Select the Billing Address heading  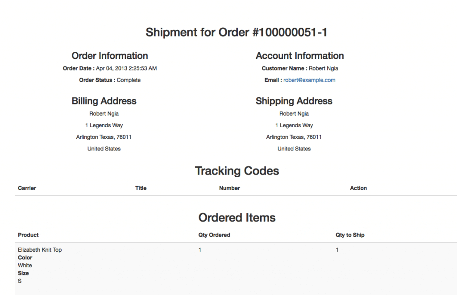pyautogui.click(x=104, y=101)
